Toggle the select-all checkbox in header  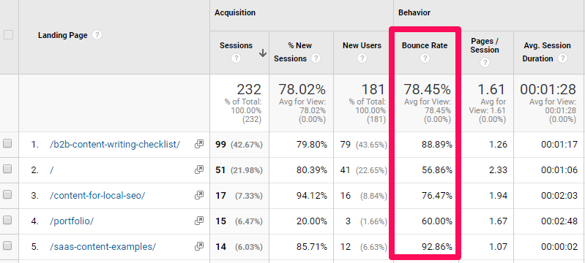point(8,35)
